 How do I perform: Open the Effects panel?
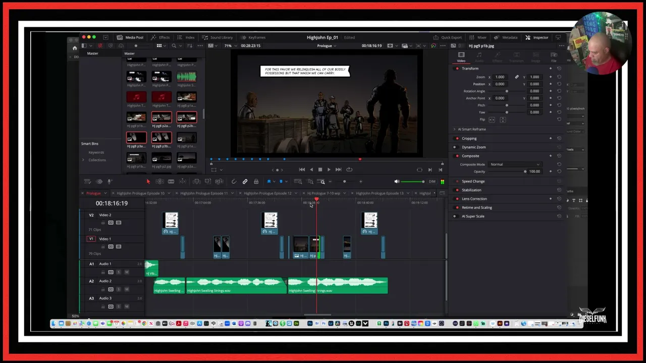(x=160, y=37)
